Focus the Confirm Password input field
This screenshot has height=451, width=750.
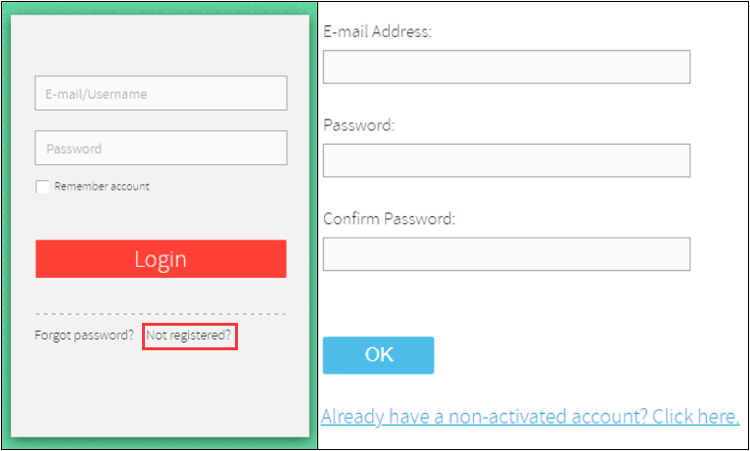[x=506, y=254]
